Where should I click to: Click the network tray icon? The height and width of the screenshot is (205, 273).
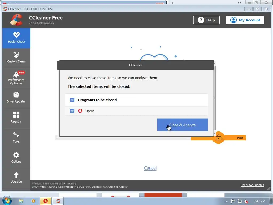(240, 201)
